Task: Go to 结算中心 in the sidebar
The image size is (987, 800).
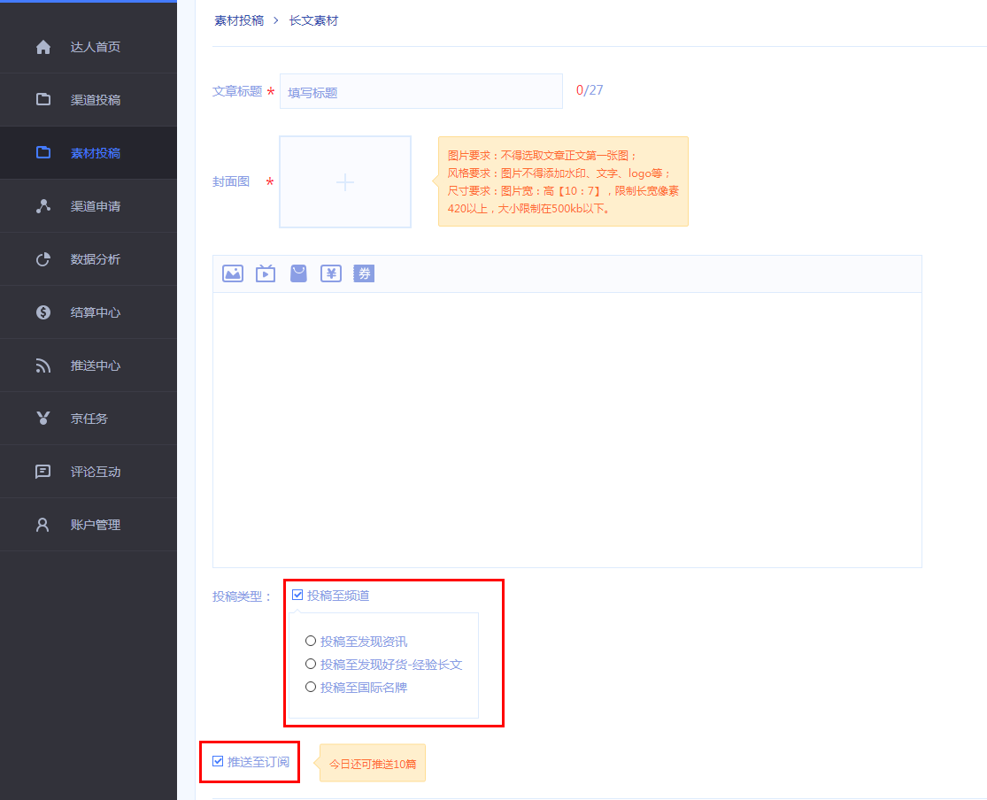Action: click(95, 312)
